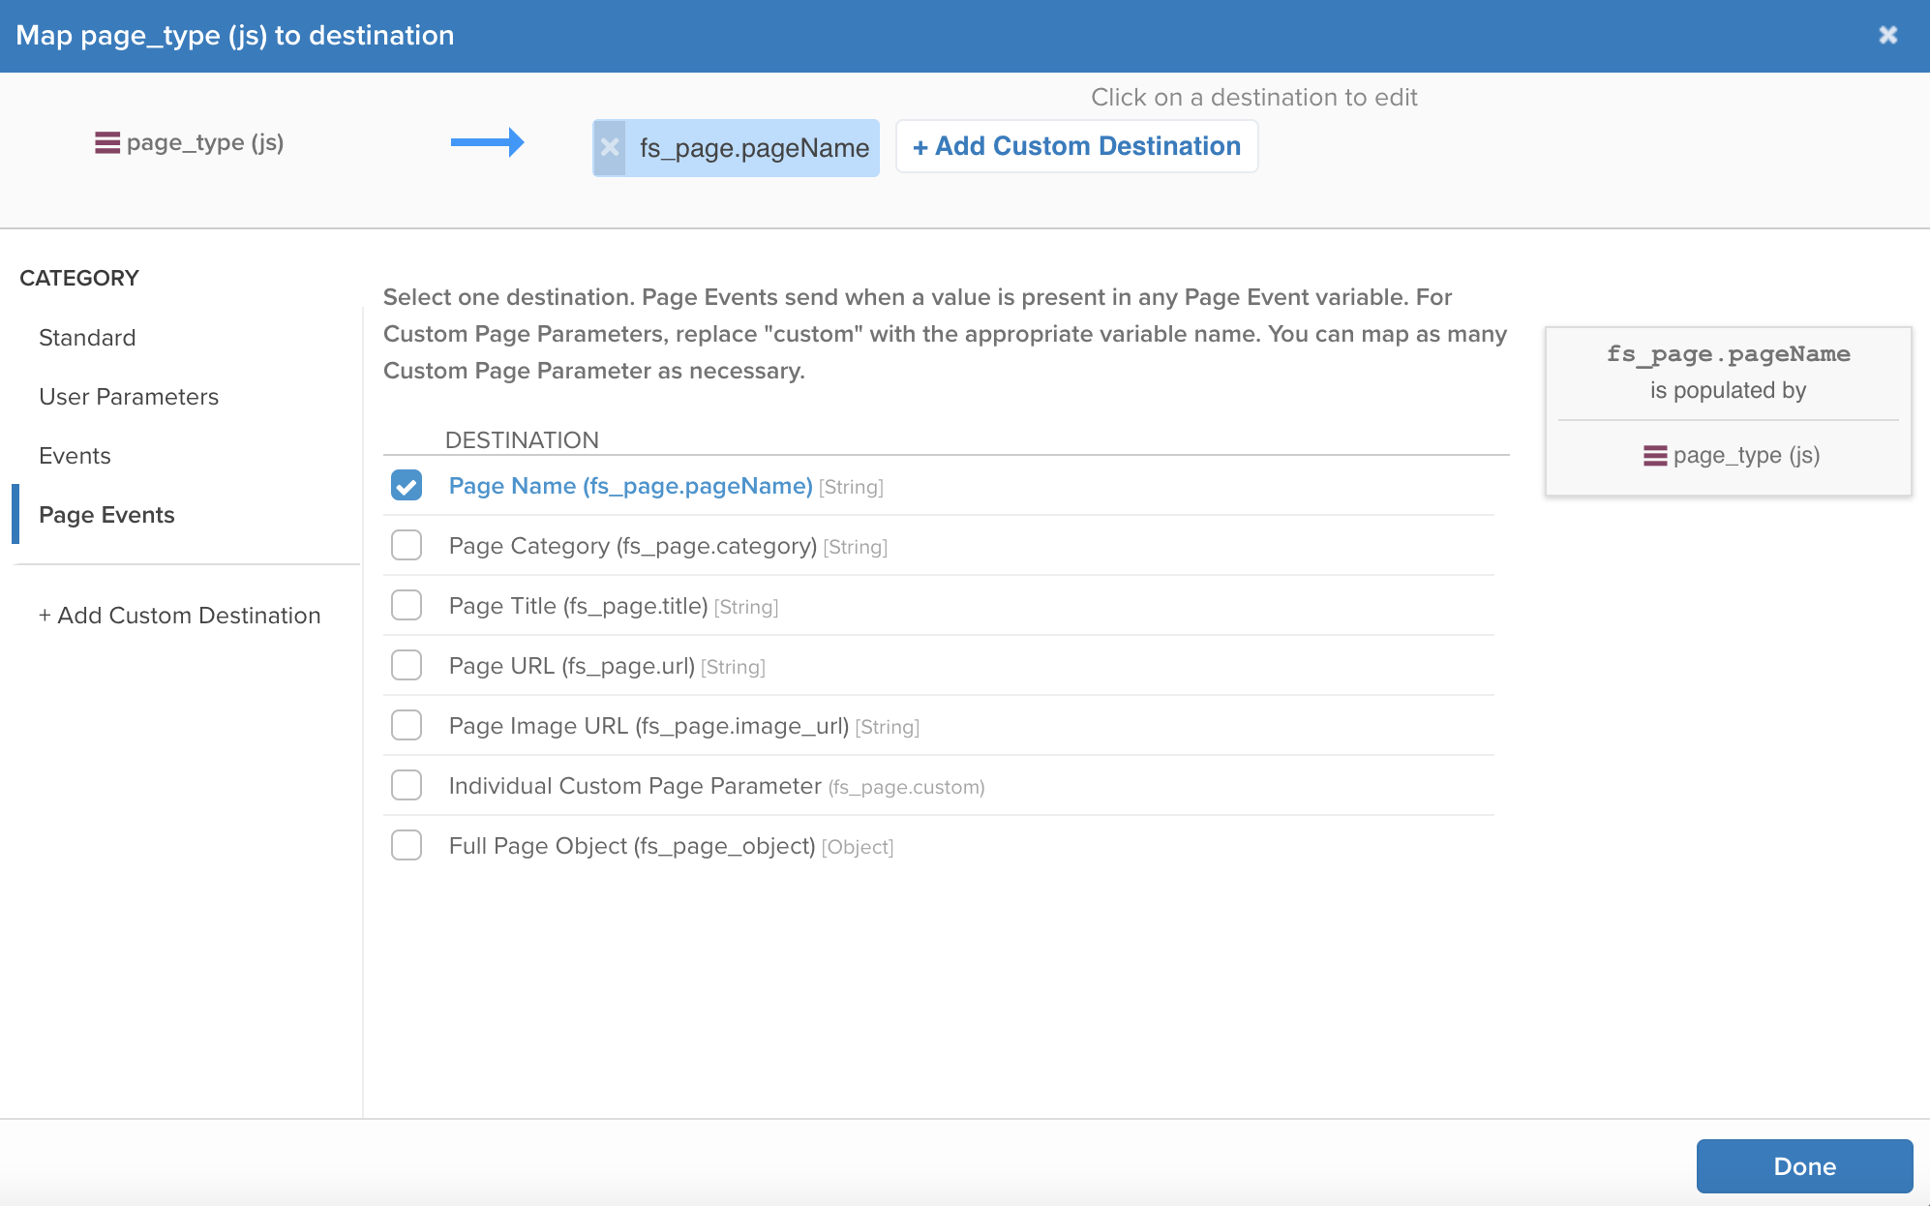Click the DESTINATION column header
Image resolution: width=1930 pixels, height=1206 pixels.
pos(522,440)
